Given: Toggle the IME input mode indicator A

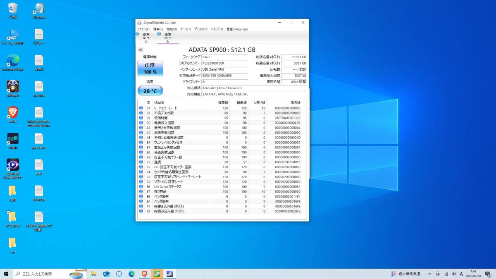Looking at the screenshot, I should click(462, 274).
